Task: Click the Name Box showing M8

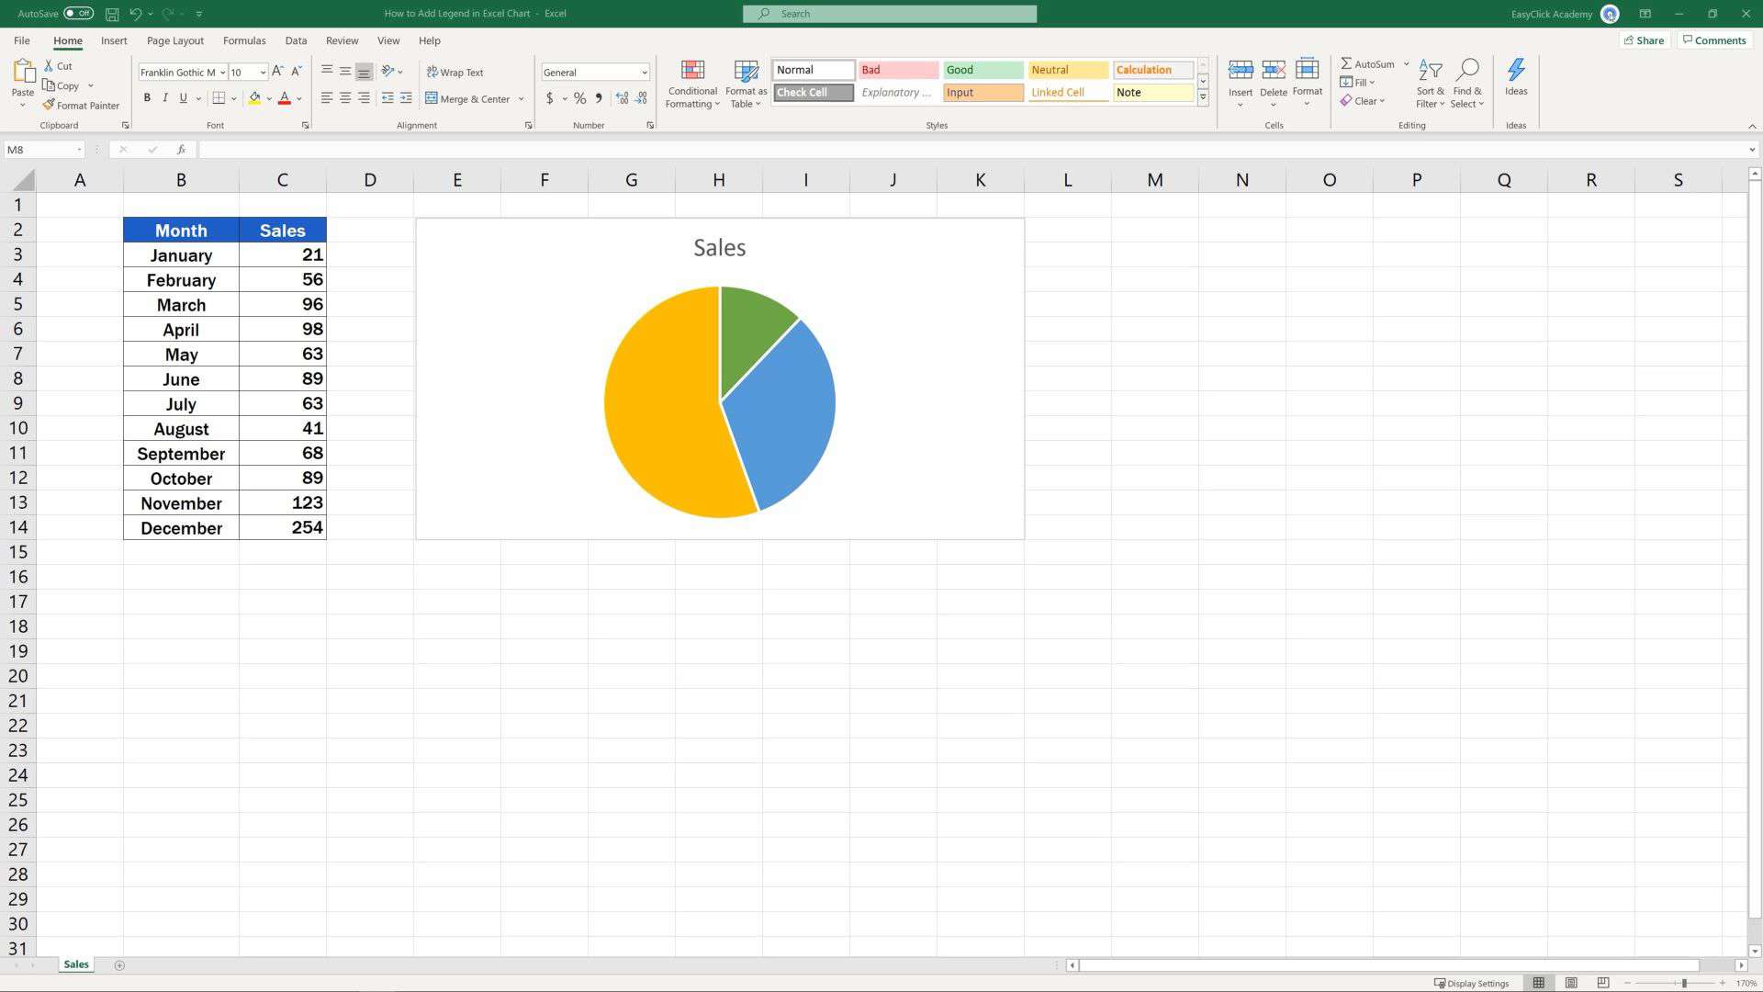Action: pyautogui.click(x=44, y=150)
